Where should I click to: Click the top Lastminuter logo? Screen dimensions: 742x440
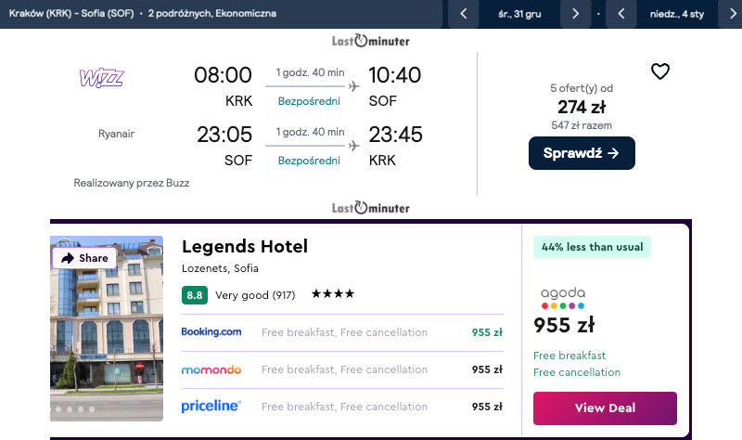coord(371,41)
